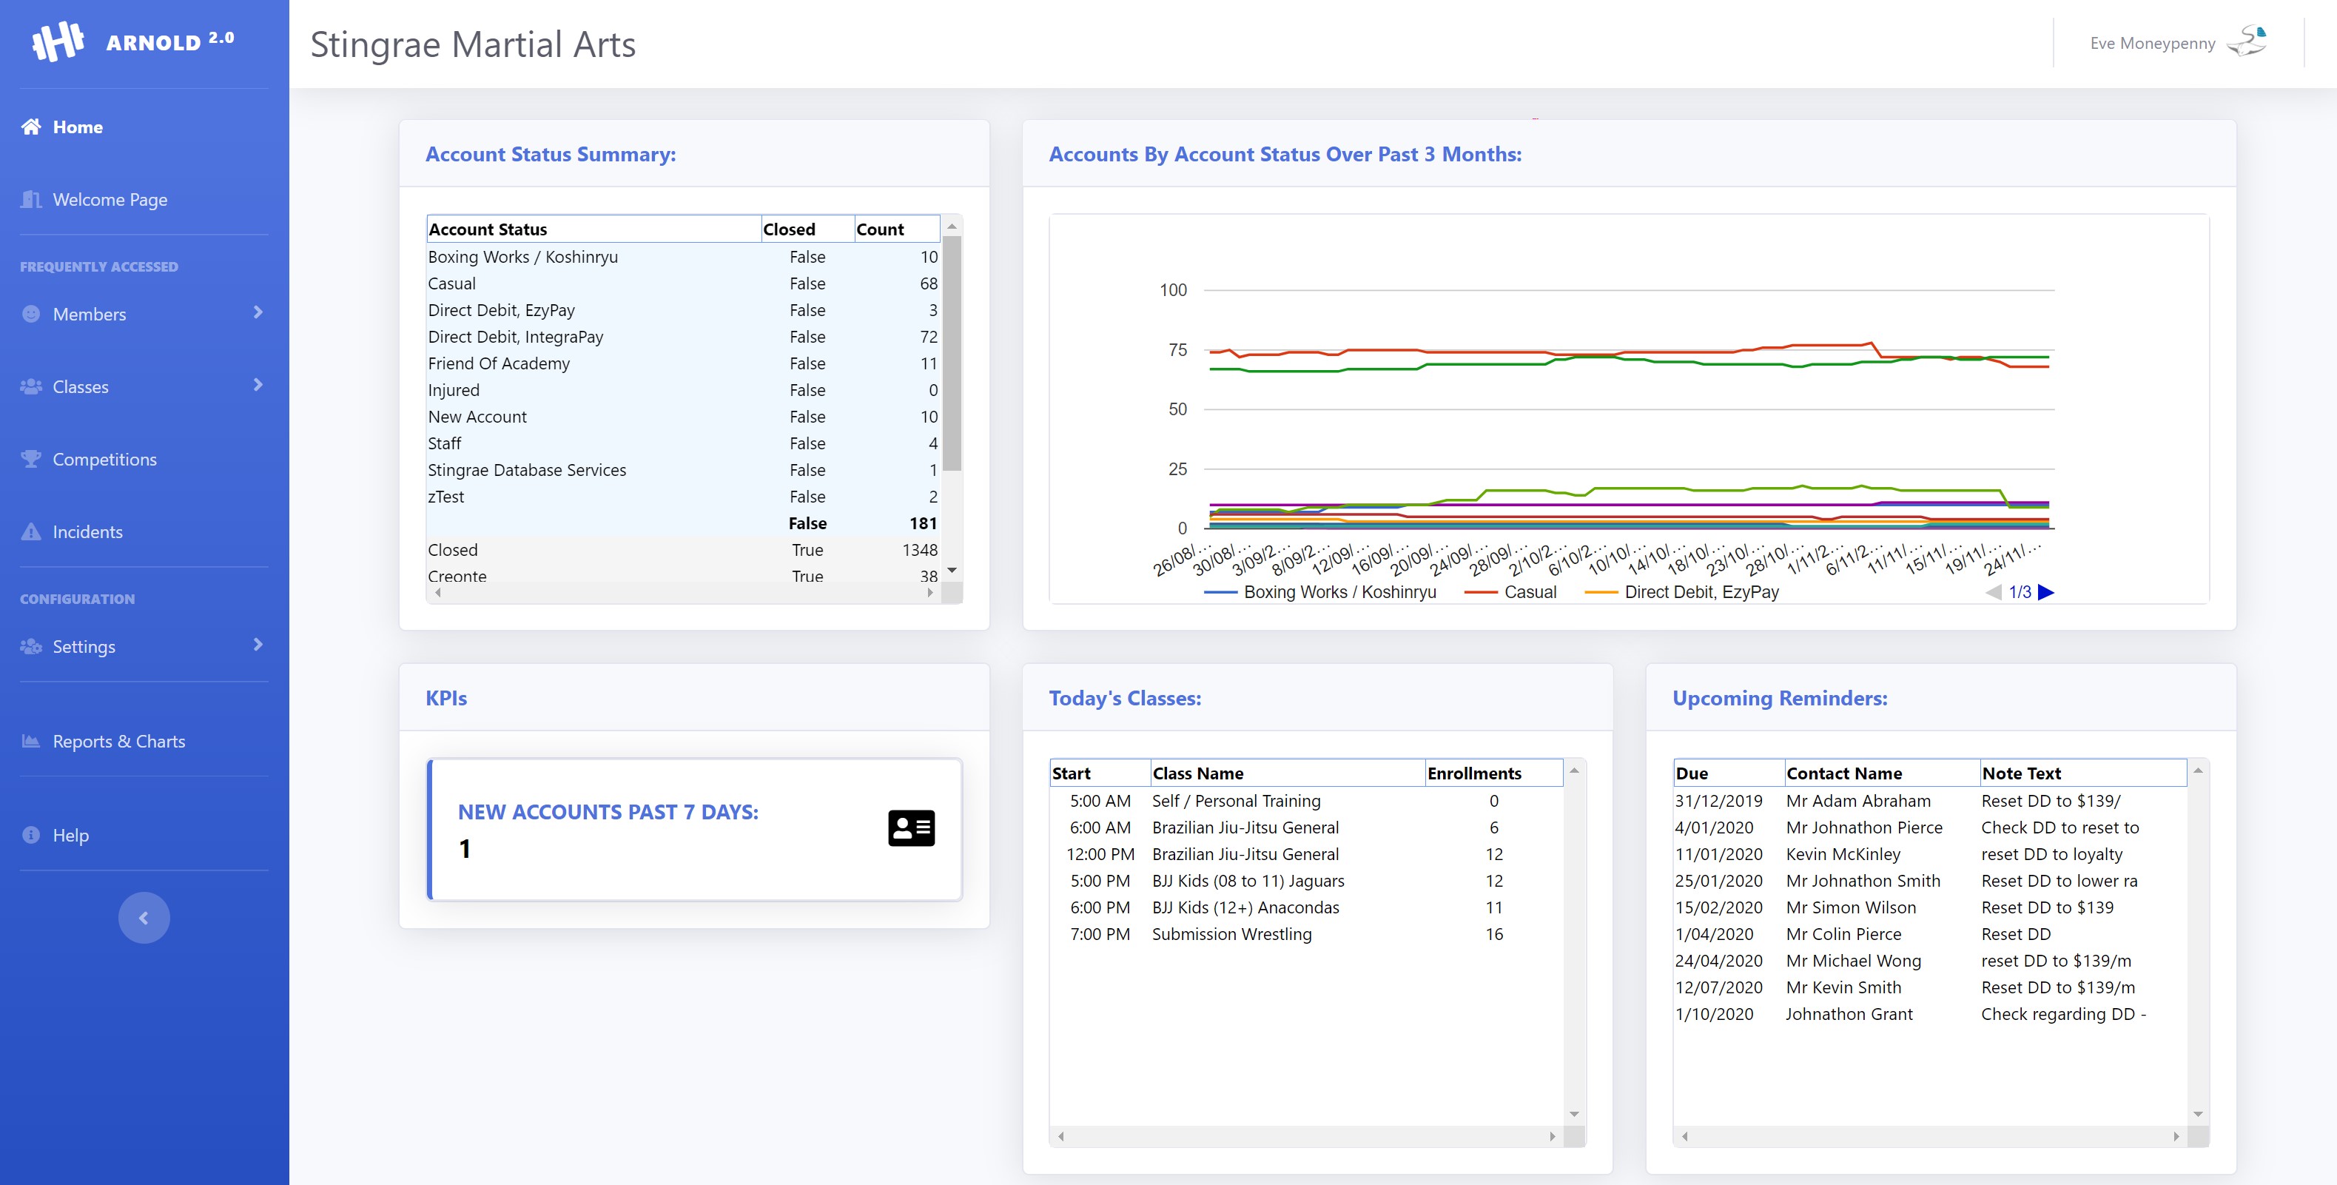The height and width of the screenshot is (1185, 2337).
Task: Click the ID card icon in KPIs
Action: pyautogui.click(x=911, y=828)
